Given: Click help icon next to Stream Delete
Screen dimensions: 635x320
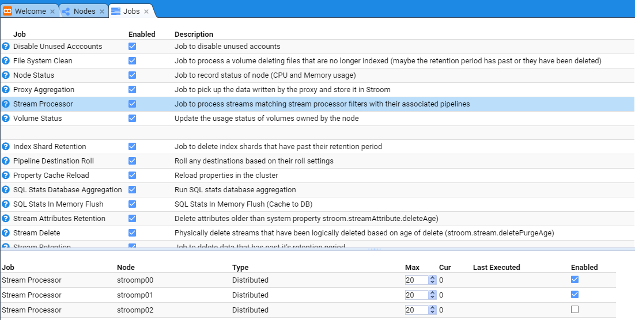Looking at the screenshot, I should 6,233.
